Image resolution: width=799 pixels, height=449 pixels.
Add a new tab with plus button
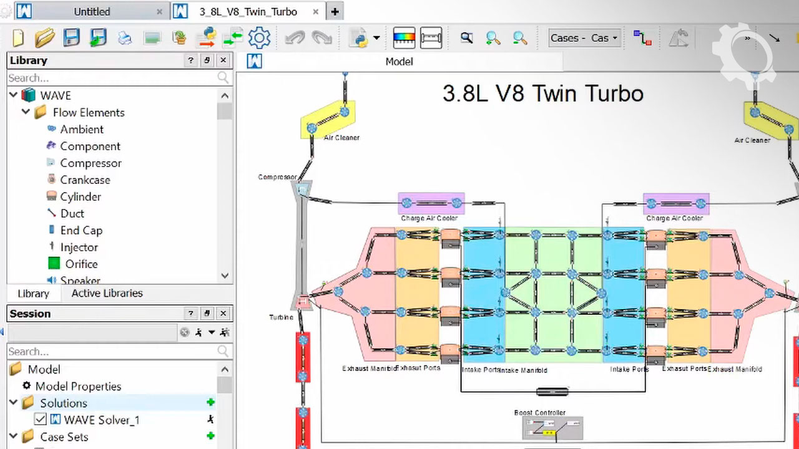335,12
